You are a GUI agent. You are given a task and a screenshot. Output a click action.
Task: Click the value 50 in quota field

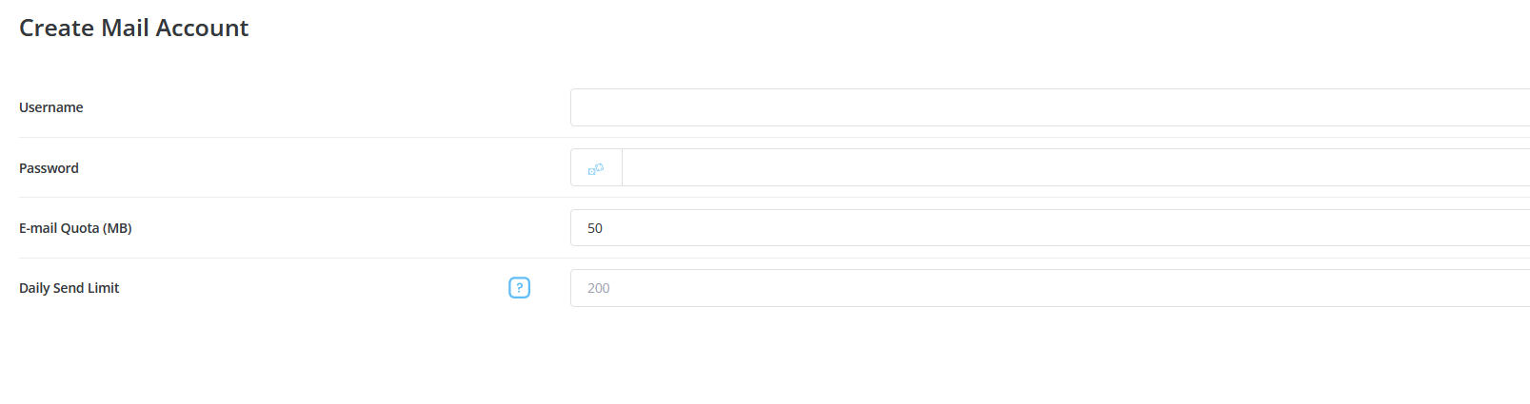[x=595, y=228]
